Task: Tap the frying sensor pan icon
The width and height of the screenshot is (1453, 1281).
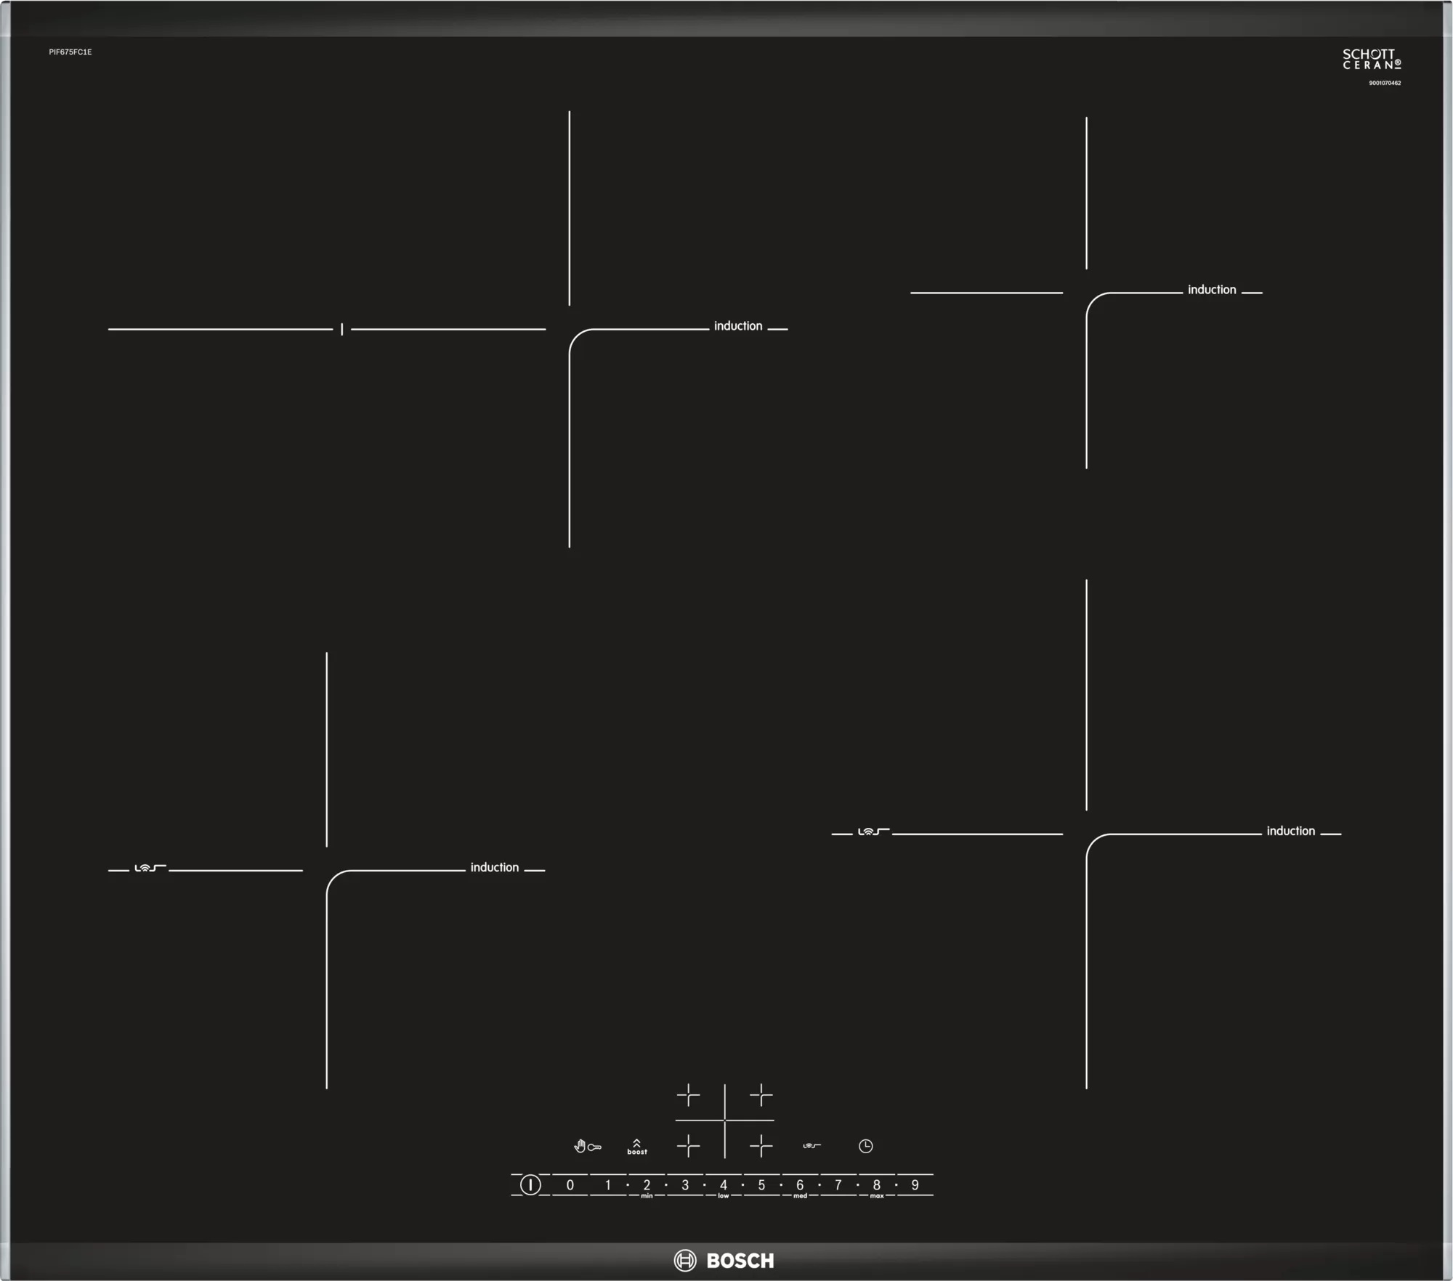Action: [812, 1146]
